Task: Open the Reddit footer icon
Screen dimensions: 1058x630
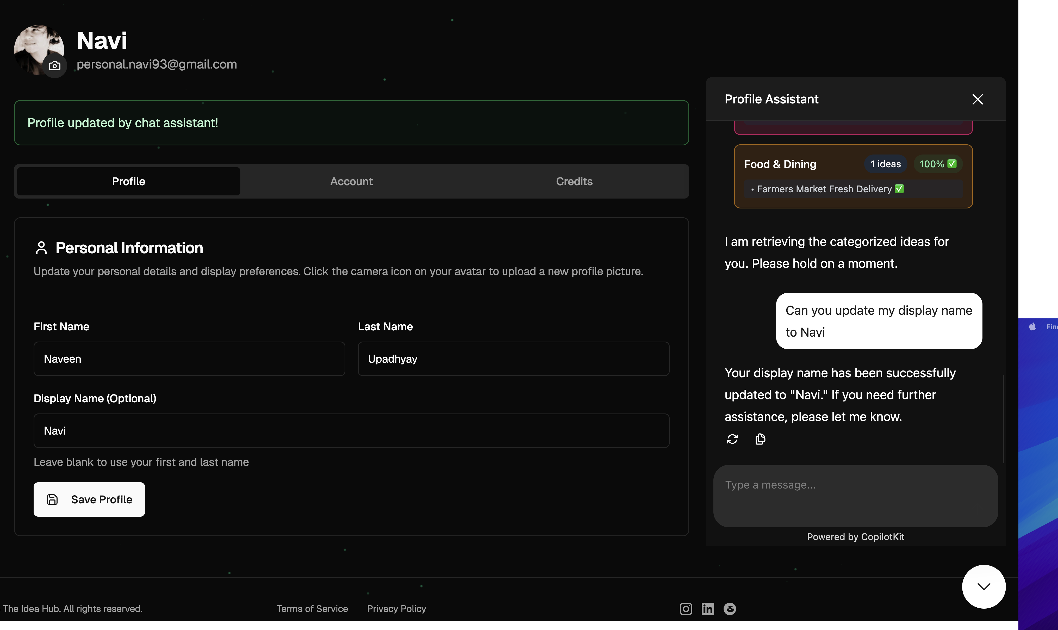Action: pyautogui.click(x=730, y=609)
